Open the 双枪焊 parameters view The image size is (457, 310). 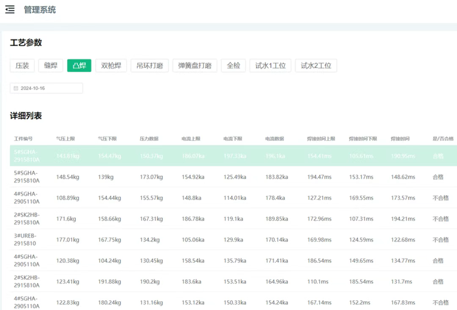pyautogui.click(x=111, y=65)
